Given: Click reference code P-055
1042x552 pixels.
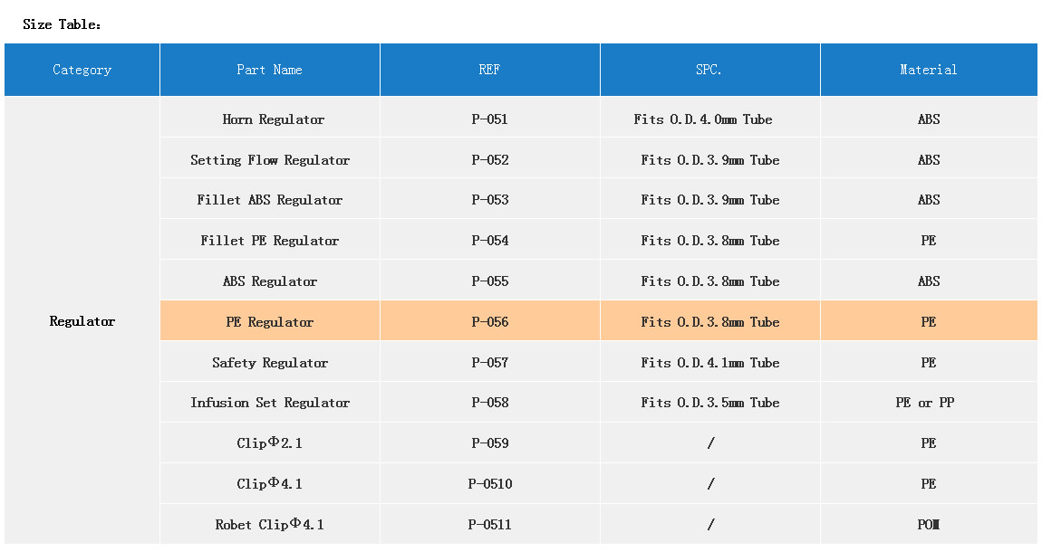Looking at the screenshot, I should click(489, 281).
